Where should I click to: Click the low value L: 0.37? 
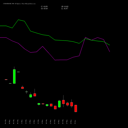click(x=65, y=9)
